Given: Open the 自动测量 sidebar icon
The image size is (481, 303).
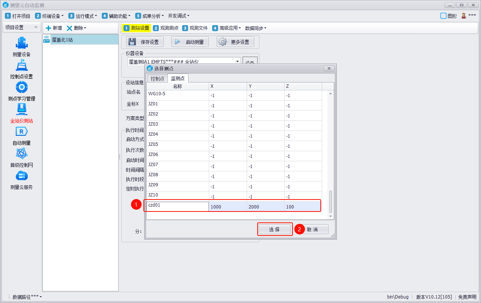Looking at the screenshot, I should coord(21,132).
